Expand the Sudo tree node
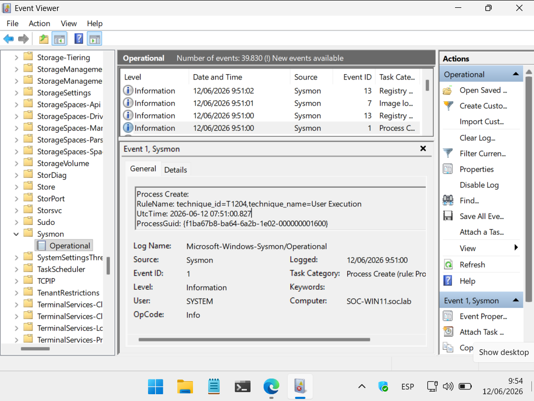Image resolution: width=534 pixels, height=401 pixels. click(16, 222)
